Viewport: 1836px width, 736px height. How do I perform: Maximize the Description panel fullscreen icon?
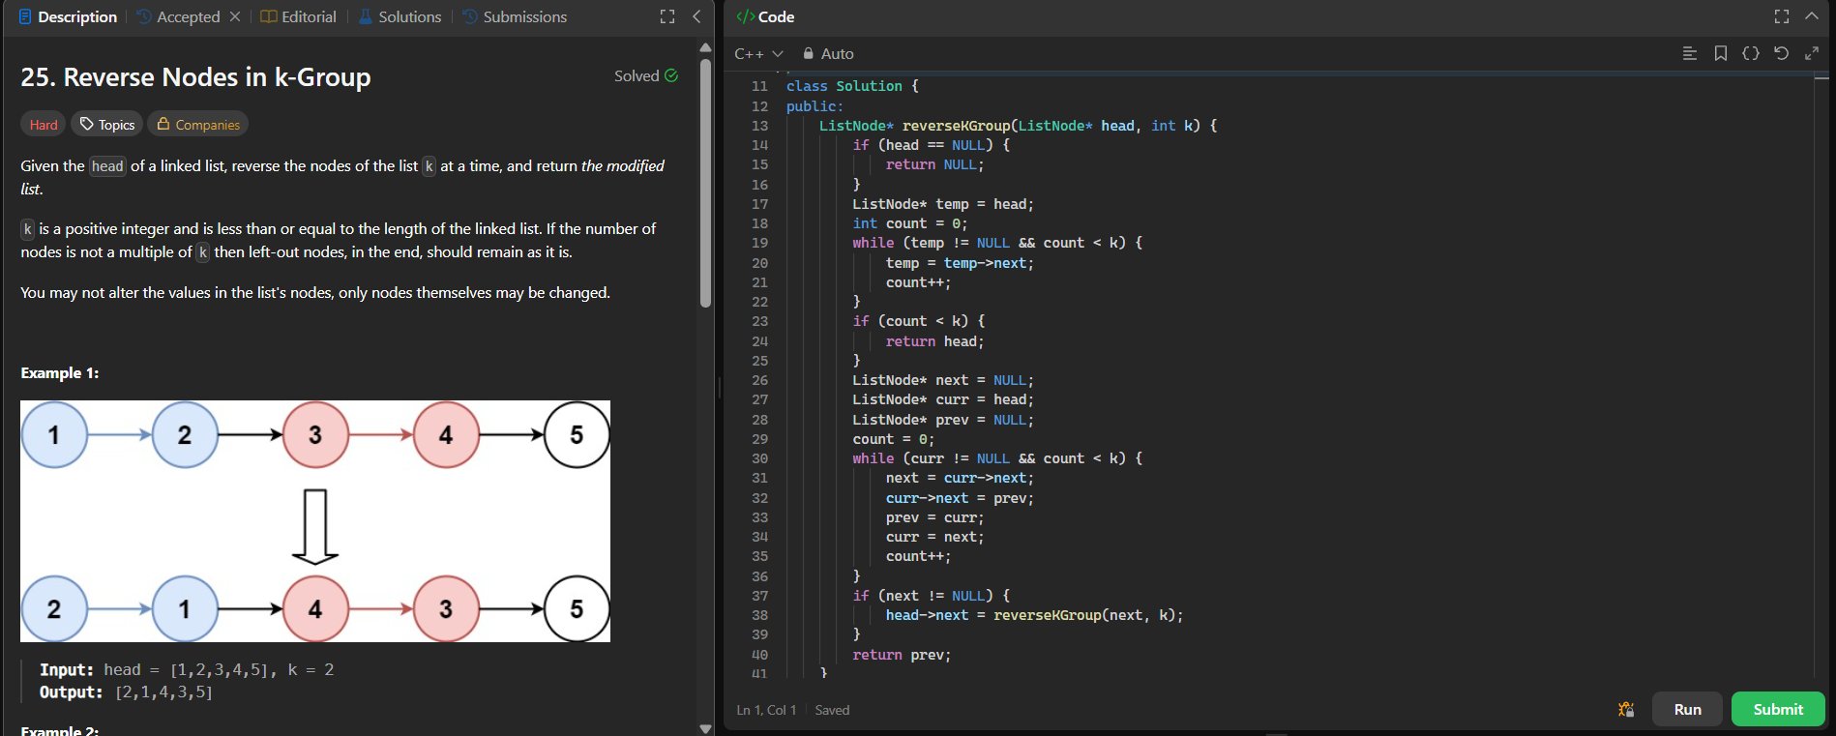pos(667,16)
